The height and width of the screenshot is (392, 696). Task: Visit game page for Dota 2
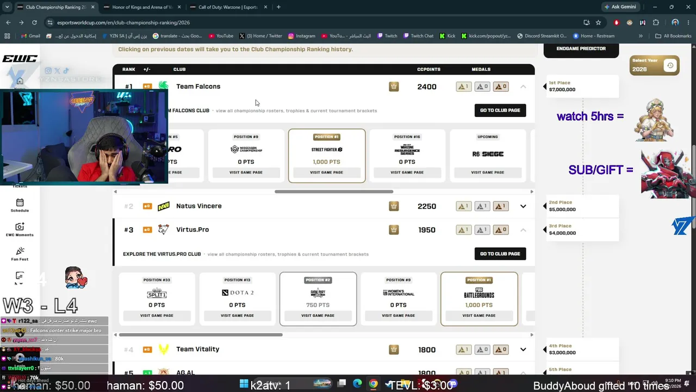pos(238,316)
